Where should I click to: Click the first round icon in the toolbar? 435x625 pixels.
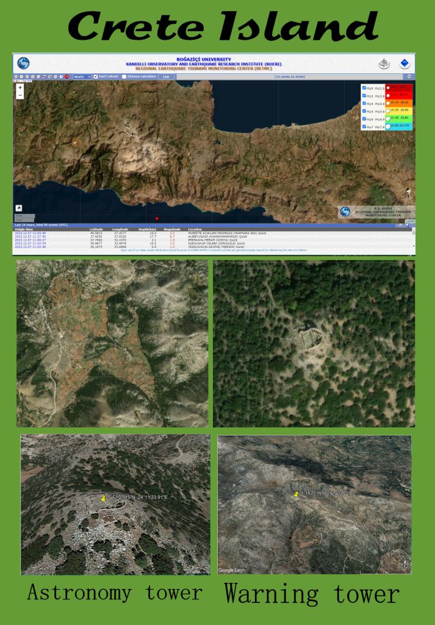pos(16,76)
